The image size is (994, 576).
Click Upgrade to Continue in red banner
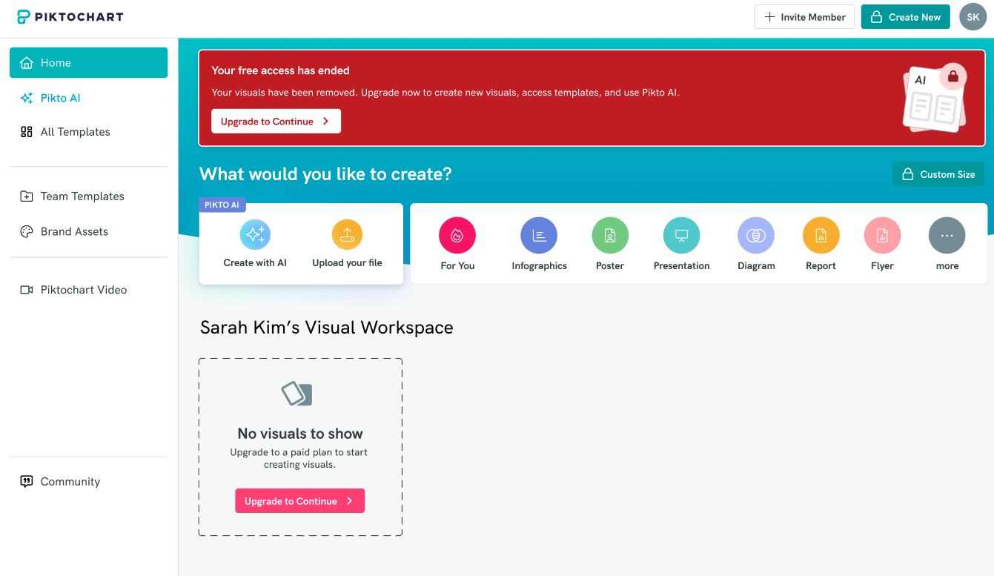pos(276,122)
